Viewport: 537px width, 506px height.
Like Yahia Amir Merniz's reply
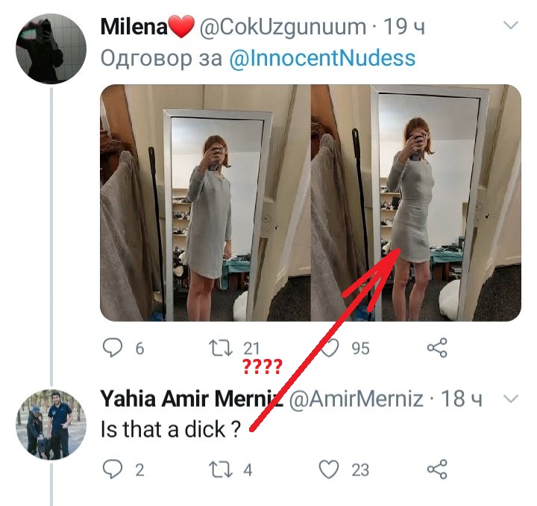(329, 469)
